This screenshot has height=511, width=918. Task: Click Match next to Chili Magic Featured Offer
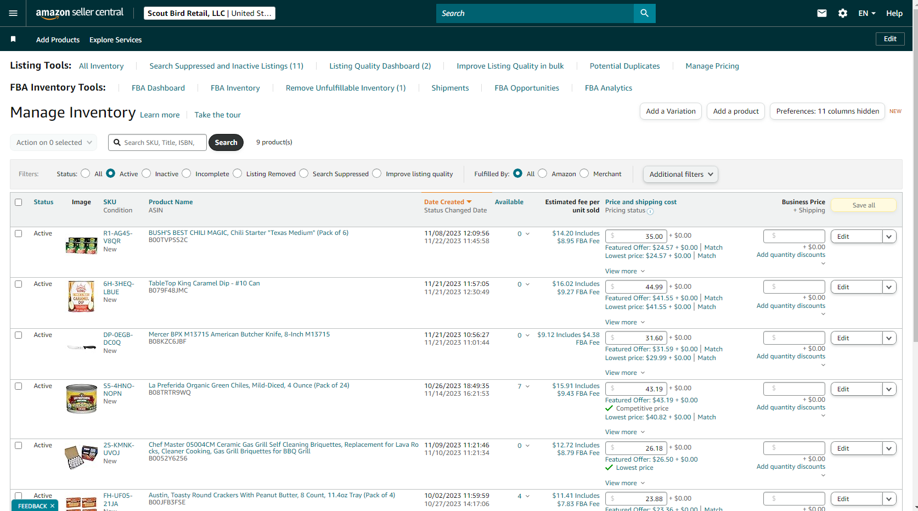[x=713, y=248]
